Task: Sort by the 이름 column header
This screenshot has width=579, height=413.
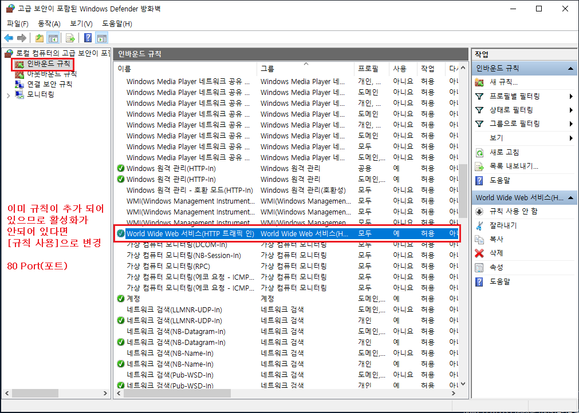Action: coord(186,69)
